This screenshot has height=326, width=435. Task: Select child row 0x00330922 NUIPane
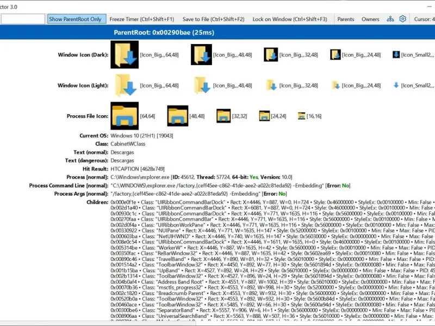pyautogui.click(x=273, y=230)
